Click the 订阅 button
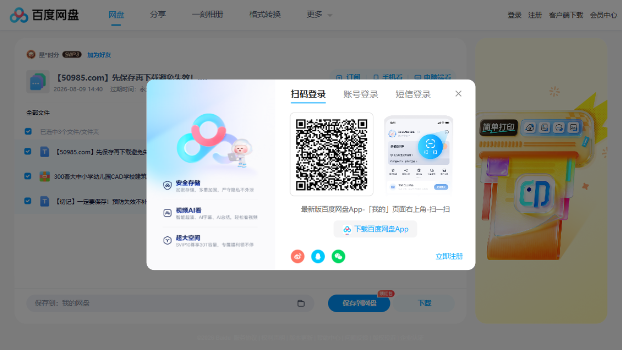 [x=348, y=77]
